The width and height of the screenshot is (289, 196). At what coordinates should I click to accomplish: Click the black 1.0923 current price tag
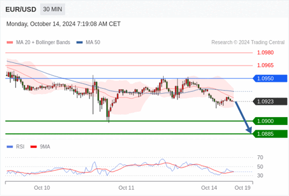coord(270,101)
